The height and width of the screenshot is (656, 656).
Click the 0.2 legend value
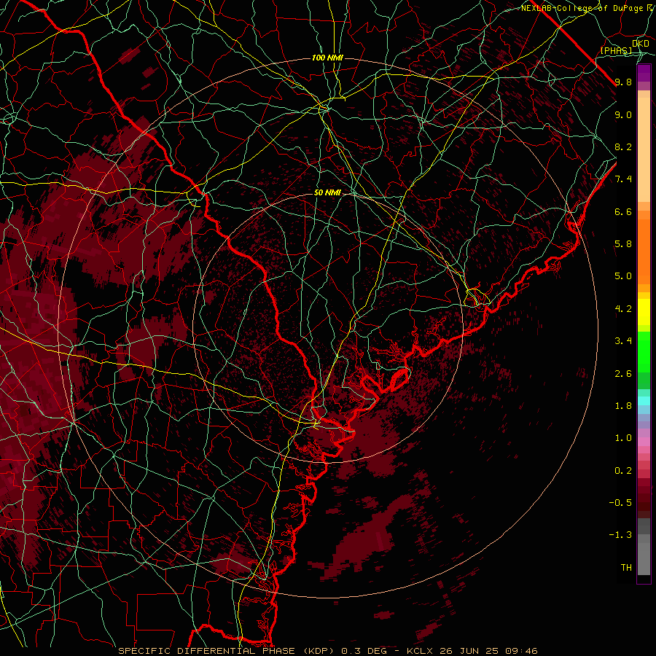pyautogui.click(x=623, y=471)
